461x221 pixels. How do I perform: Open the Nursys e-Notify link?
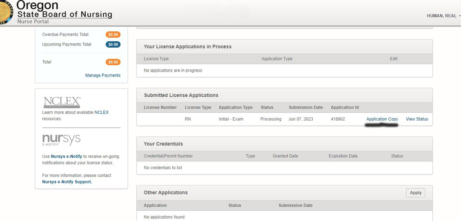[66, 156]
